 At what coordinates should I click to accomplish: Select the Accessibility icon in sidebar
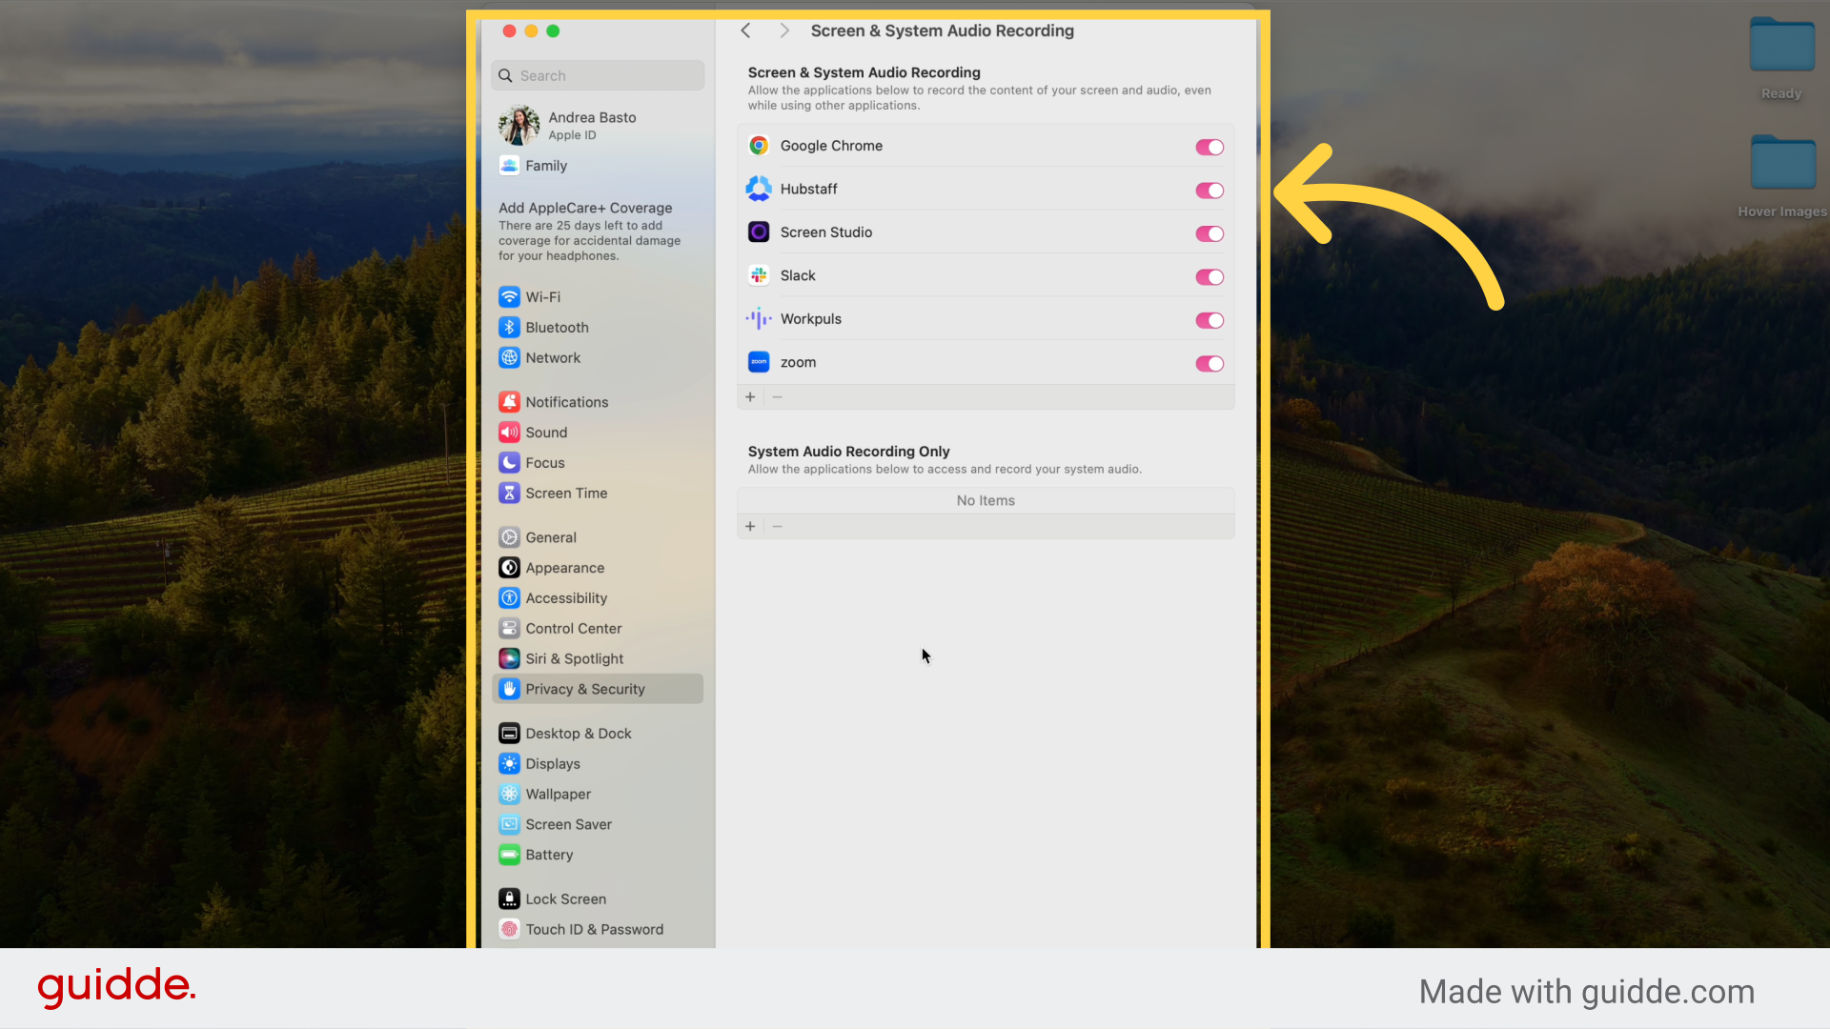click(x=509, y=598)
